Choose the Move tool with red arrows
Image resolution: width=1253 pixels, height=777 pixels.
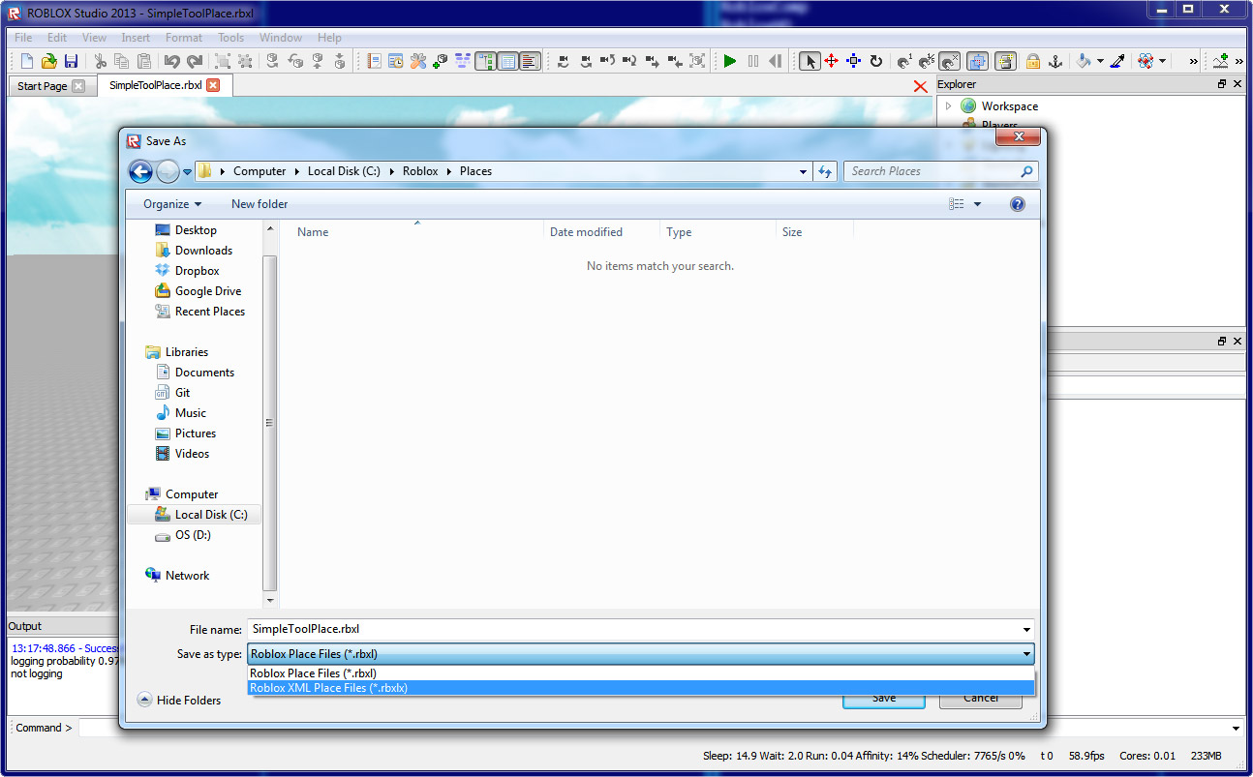click(831, 61)
